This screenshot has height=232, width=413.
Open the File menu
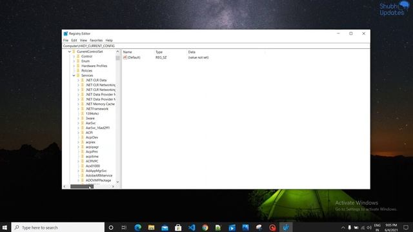(66, 40)
